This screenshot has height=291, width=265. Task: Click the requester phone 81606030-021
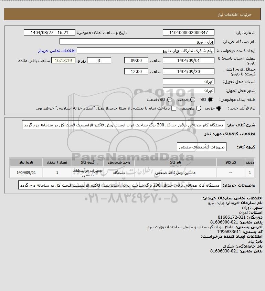pyautogui.click(x=224, y=251)
